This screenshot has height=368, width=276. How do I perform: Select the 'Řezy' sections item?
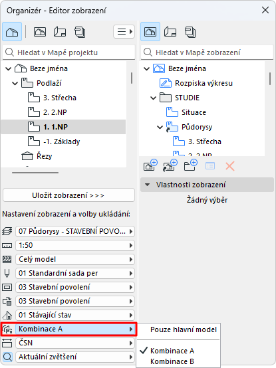pos(37,156)
